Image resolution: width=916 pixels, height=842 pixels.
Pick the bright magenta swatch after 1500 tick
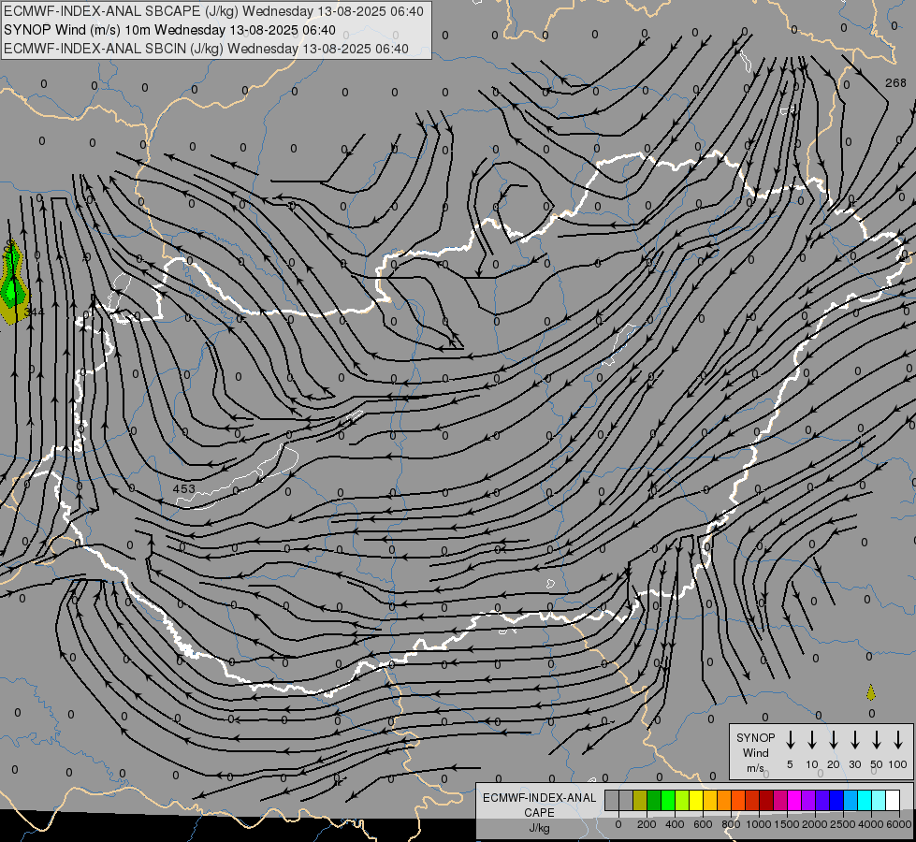(x=794, y=801)
